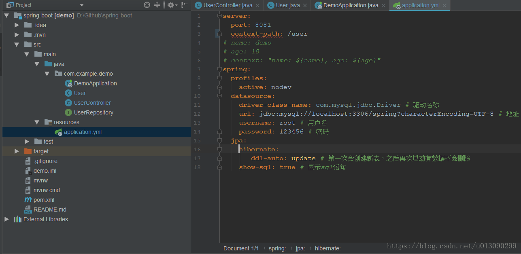This screenshot has width=521, height=254.
Task: Close the application.yml tab
Action: [445, 6]
